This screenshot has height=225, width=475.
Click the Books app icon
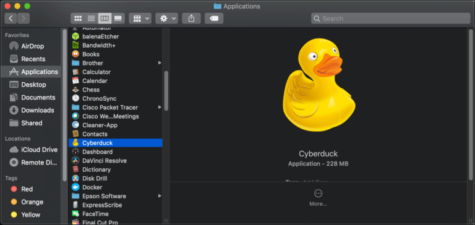point(75,54)
